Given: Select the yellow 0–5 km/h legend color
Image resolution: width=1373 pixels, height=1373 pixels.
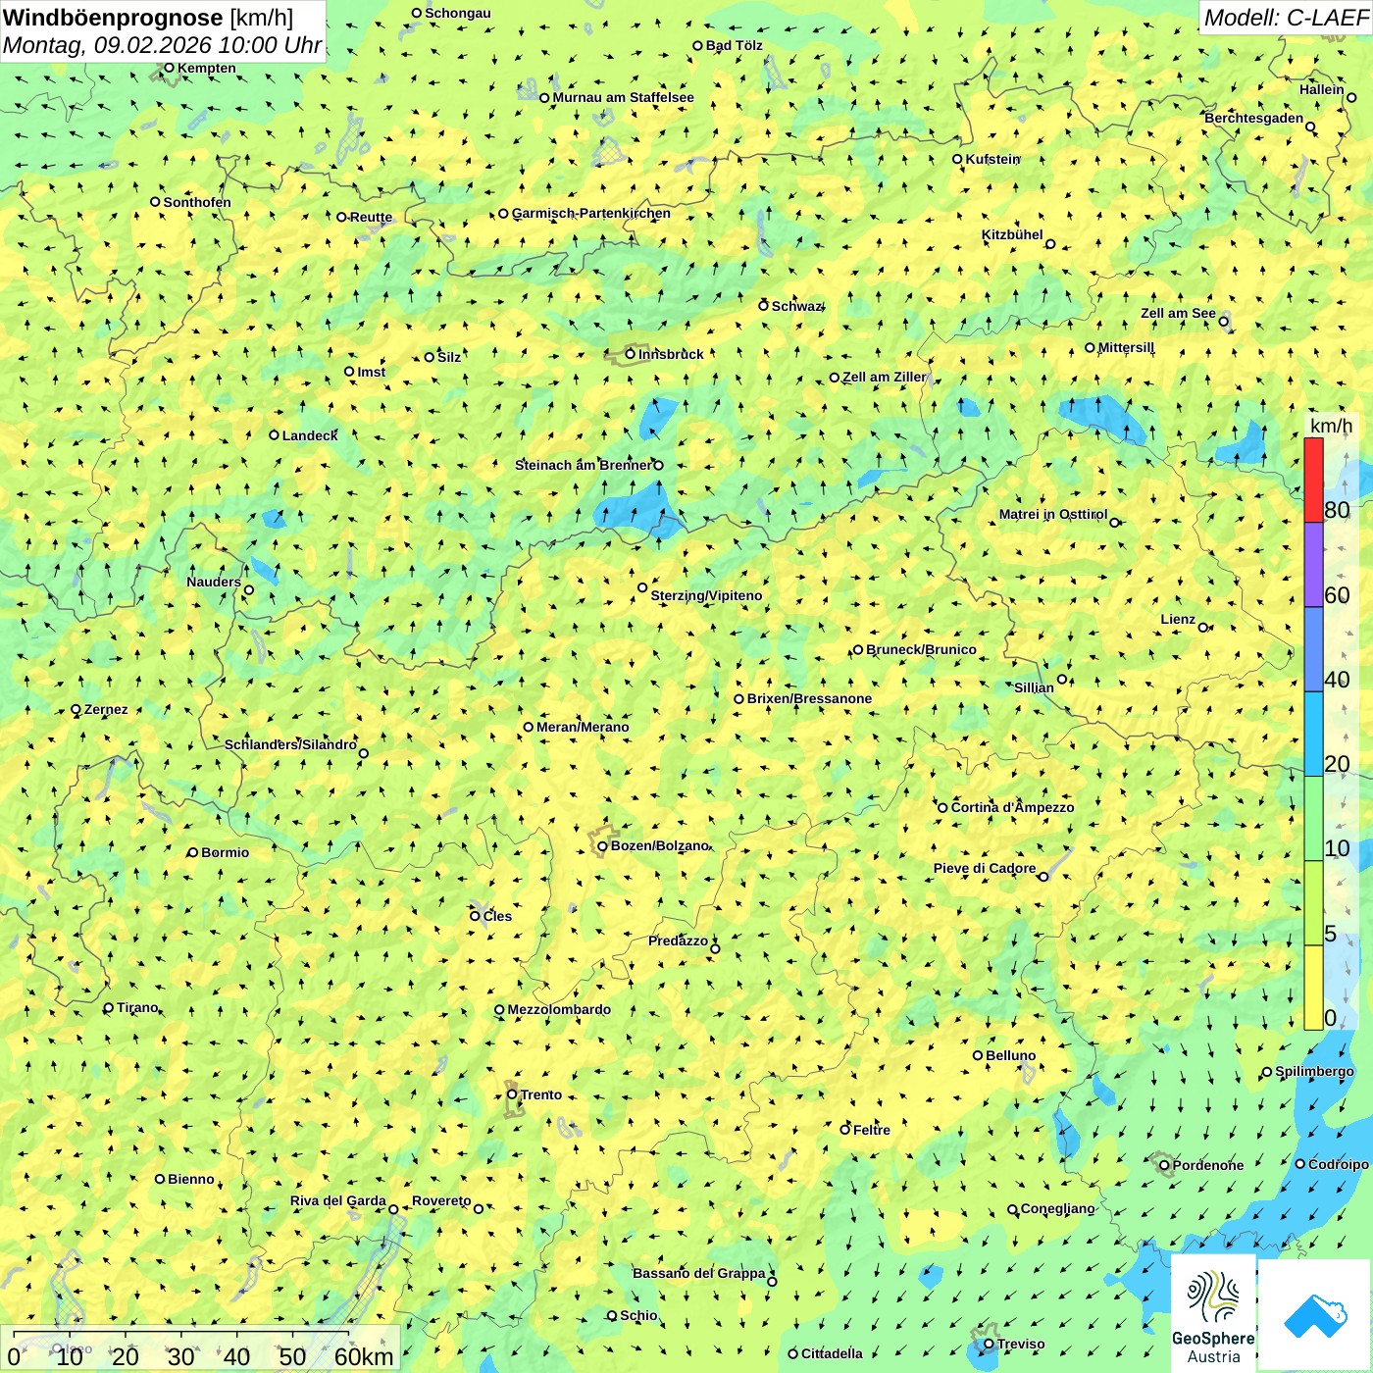Looking at the screenshot, I should coord(1313,987).
